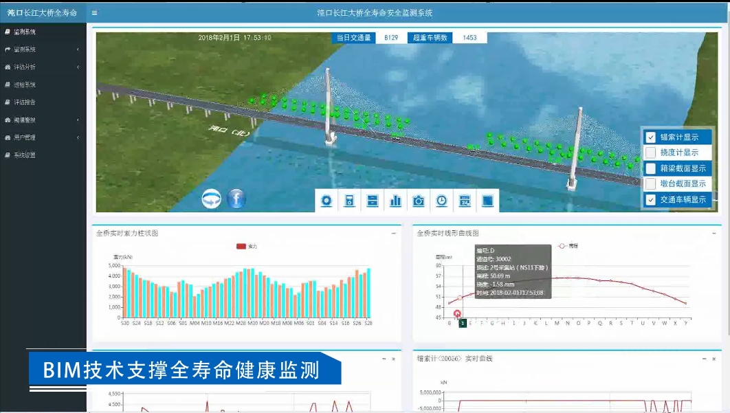Click the 全桥实时索力柱状图 panel title
Screen dimensions: 730x413
click(127, 233)
